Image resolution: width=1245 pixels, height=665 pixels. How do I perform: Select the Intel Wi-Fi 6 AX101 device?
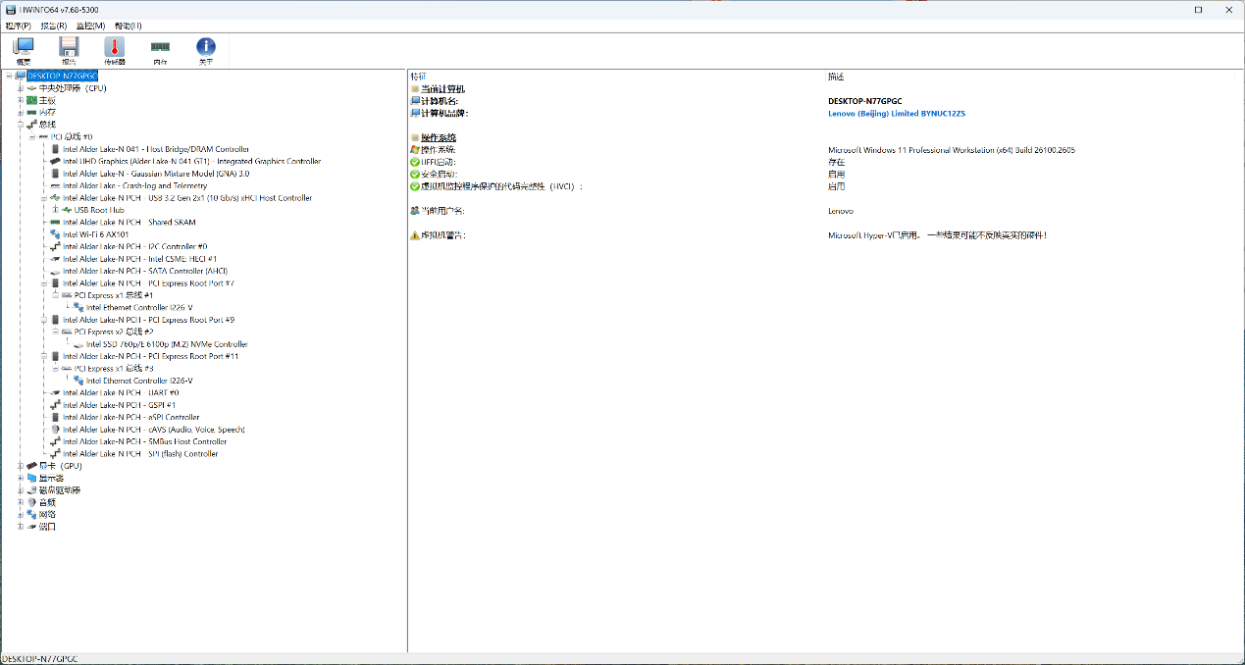point(95,234)
